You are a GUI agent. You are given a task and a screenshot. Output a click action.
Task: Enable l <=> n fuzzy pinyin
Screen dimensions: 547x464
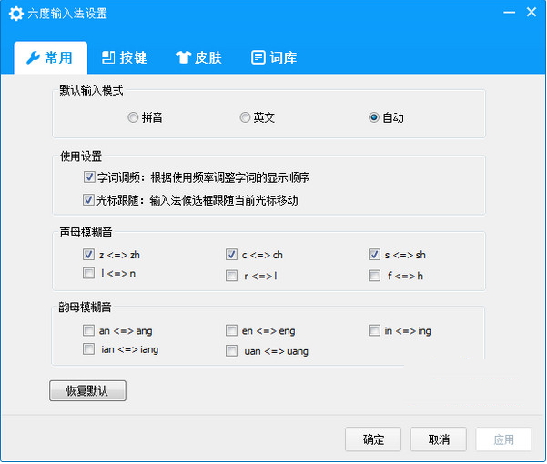tap(88, 274)
